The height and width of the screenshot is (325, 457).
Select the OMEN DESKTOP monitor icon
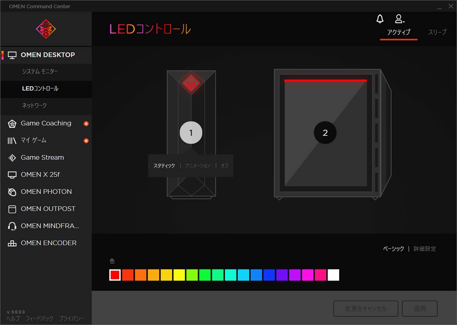12,55
